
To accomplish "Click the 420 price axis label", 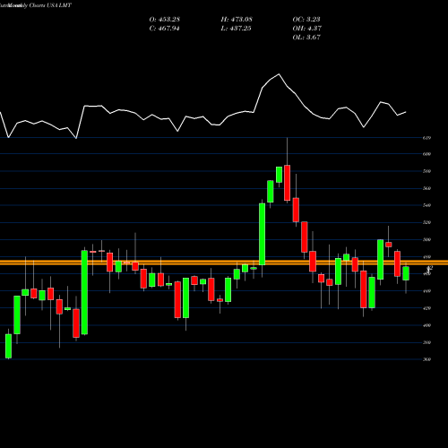I will (426, 308).
